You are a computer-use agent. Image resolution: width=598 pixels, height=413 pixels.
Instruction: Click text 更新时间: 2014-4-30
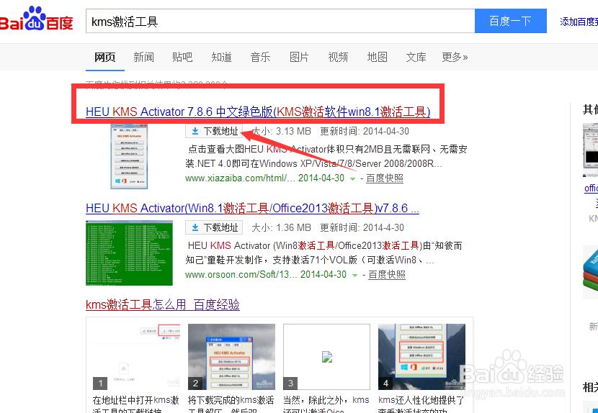362,227
